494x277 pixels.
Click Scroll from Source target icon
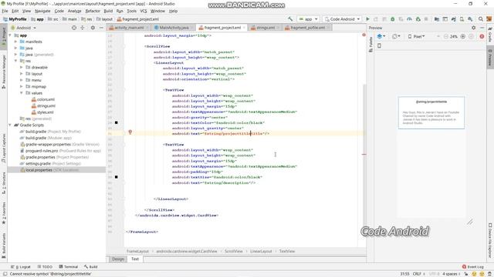(x=74, y=28)
